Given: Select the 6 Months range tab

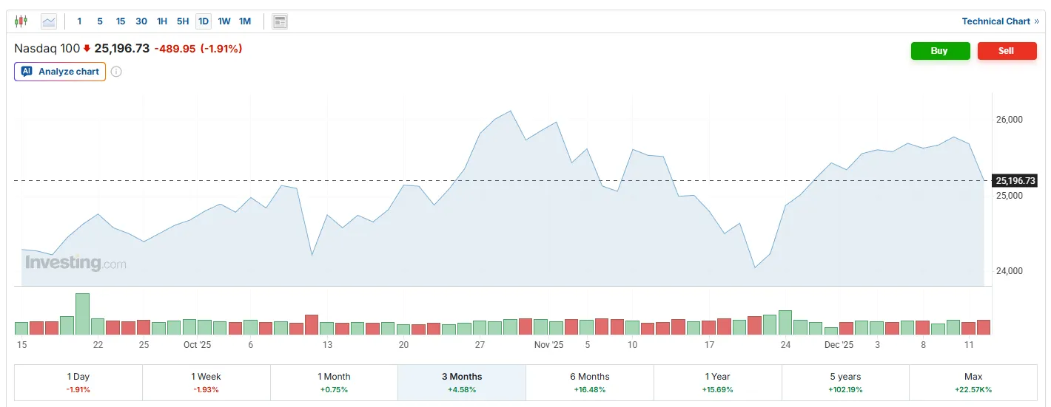Looking at the screenshot, I should point(589,382).
